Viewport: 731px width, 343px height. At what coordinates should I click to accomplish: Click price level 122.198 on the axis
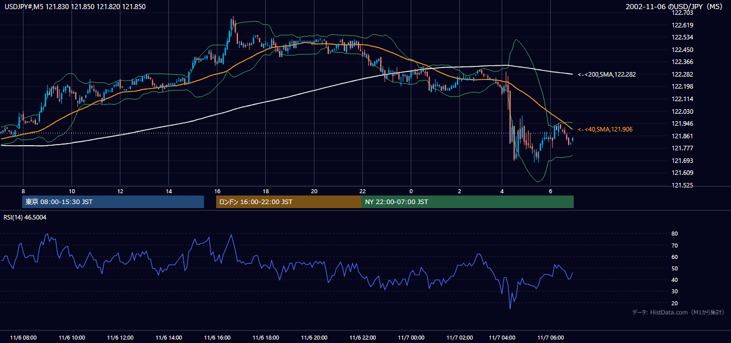(683, 86)
